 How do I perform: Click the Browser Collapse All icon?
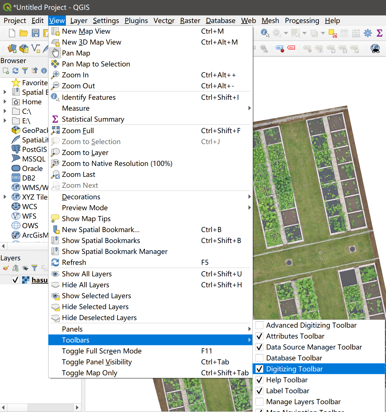click(34, 71)
